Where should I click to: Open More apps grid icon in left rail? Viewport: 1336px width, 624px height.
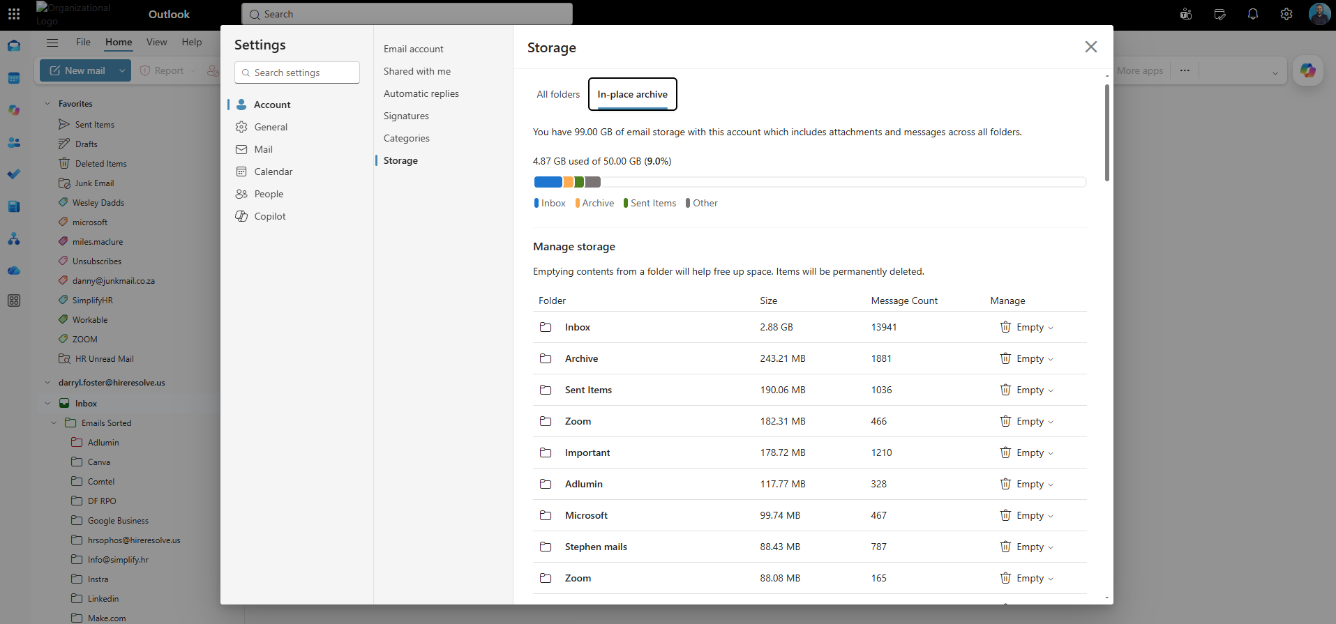pyautogui.click(x=14, y=300)
